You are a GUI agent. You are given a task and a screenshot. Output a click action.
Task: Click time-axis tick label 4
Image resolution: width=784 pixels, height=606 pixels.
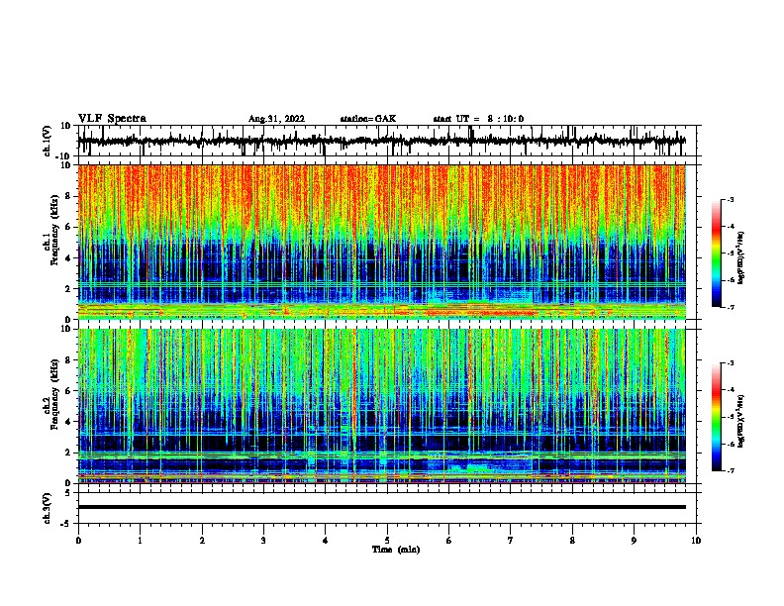326,541
